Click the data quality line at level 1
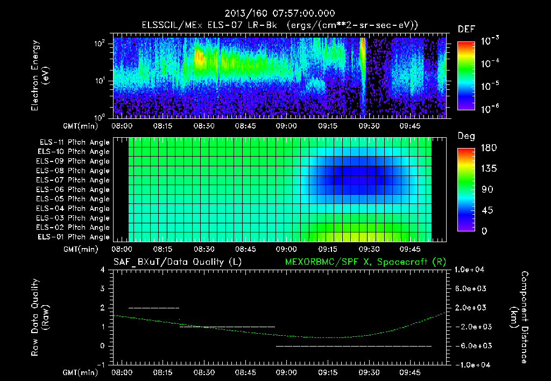This screenshot has width=551, height=381. (x=228, y=327)
